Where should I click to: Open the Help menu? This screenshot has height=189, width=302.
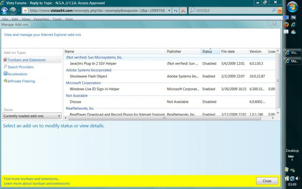tap(69, 19)
